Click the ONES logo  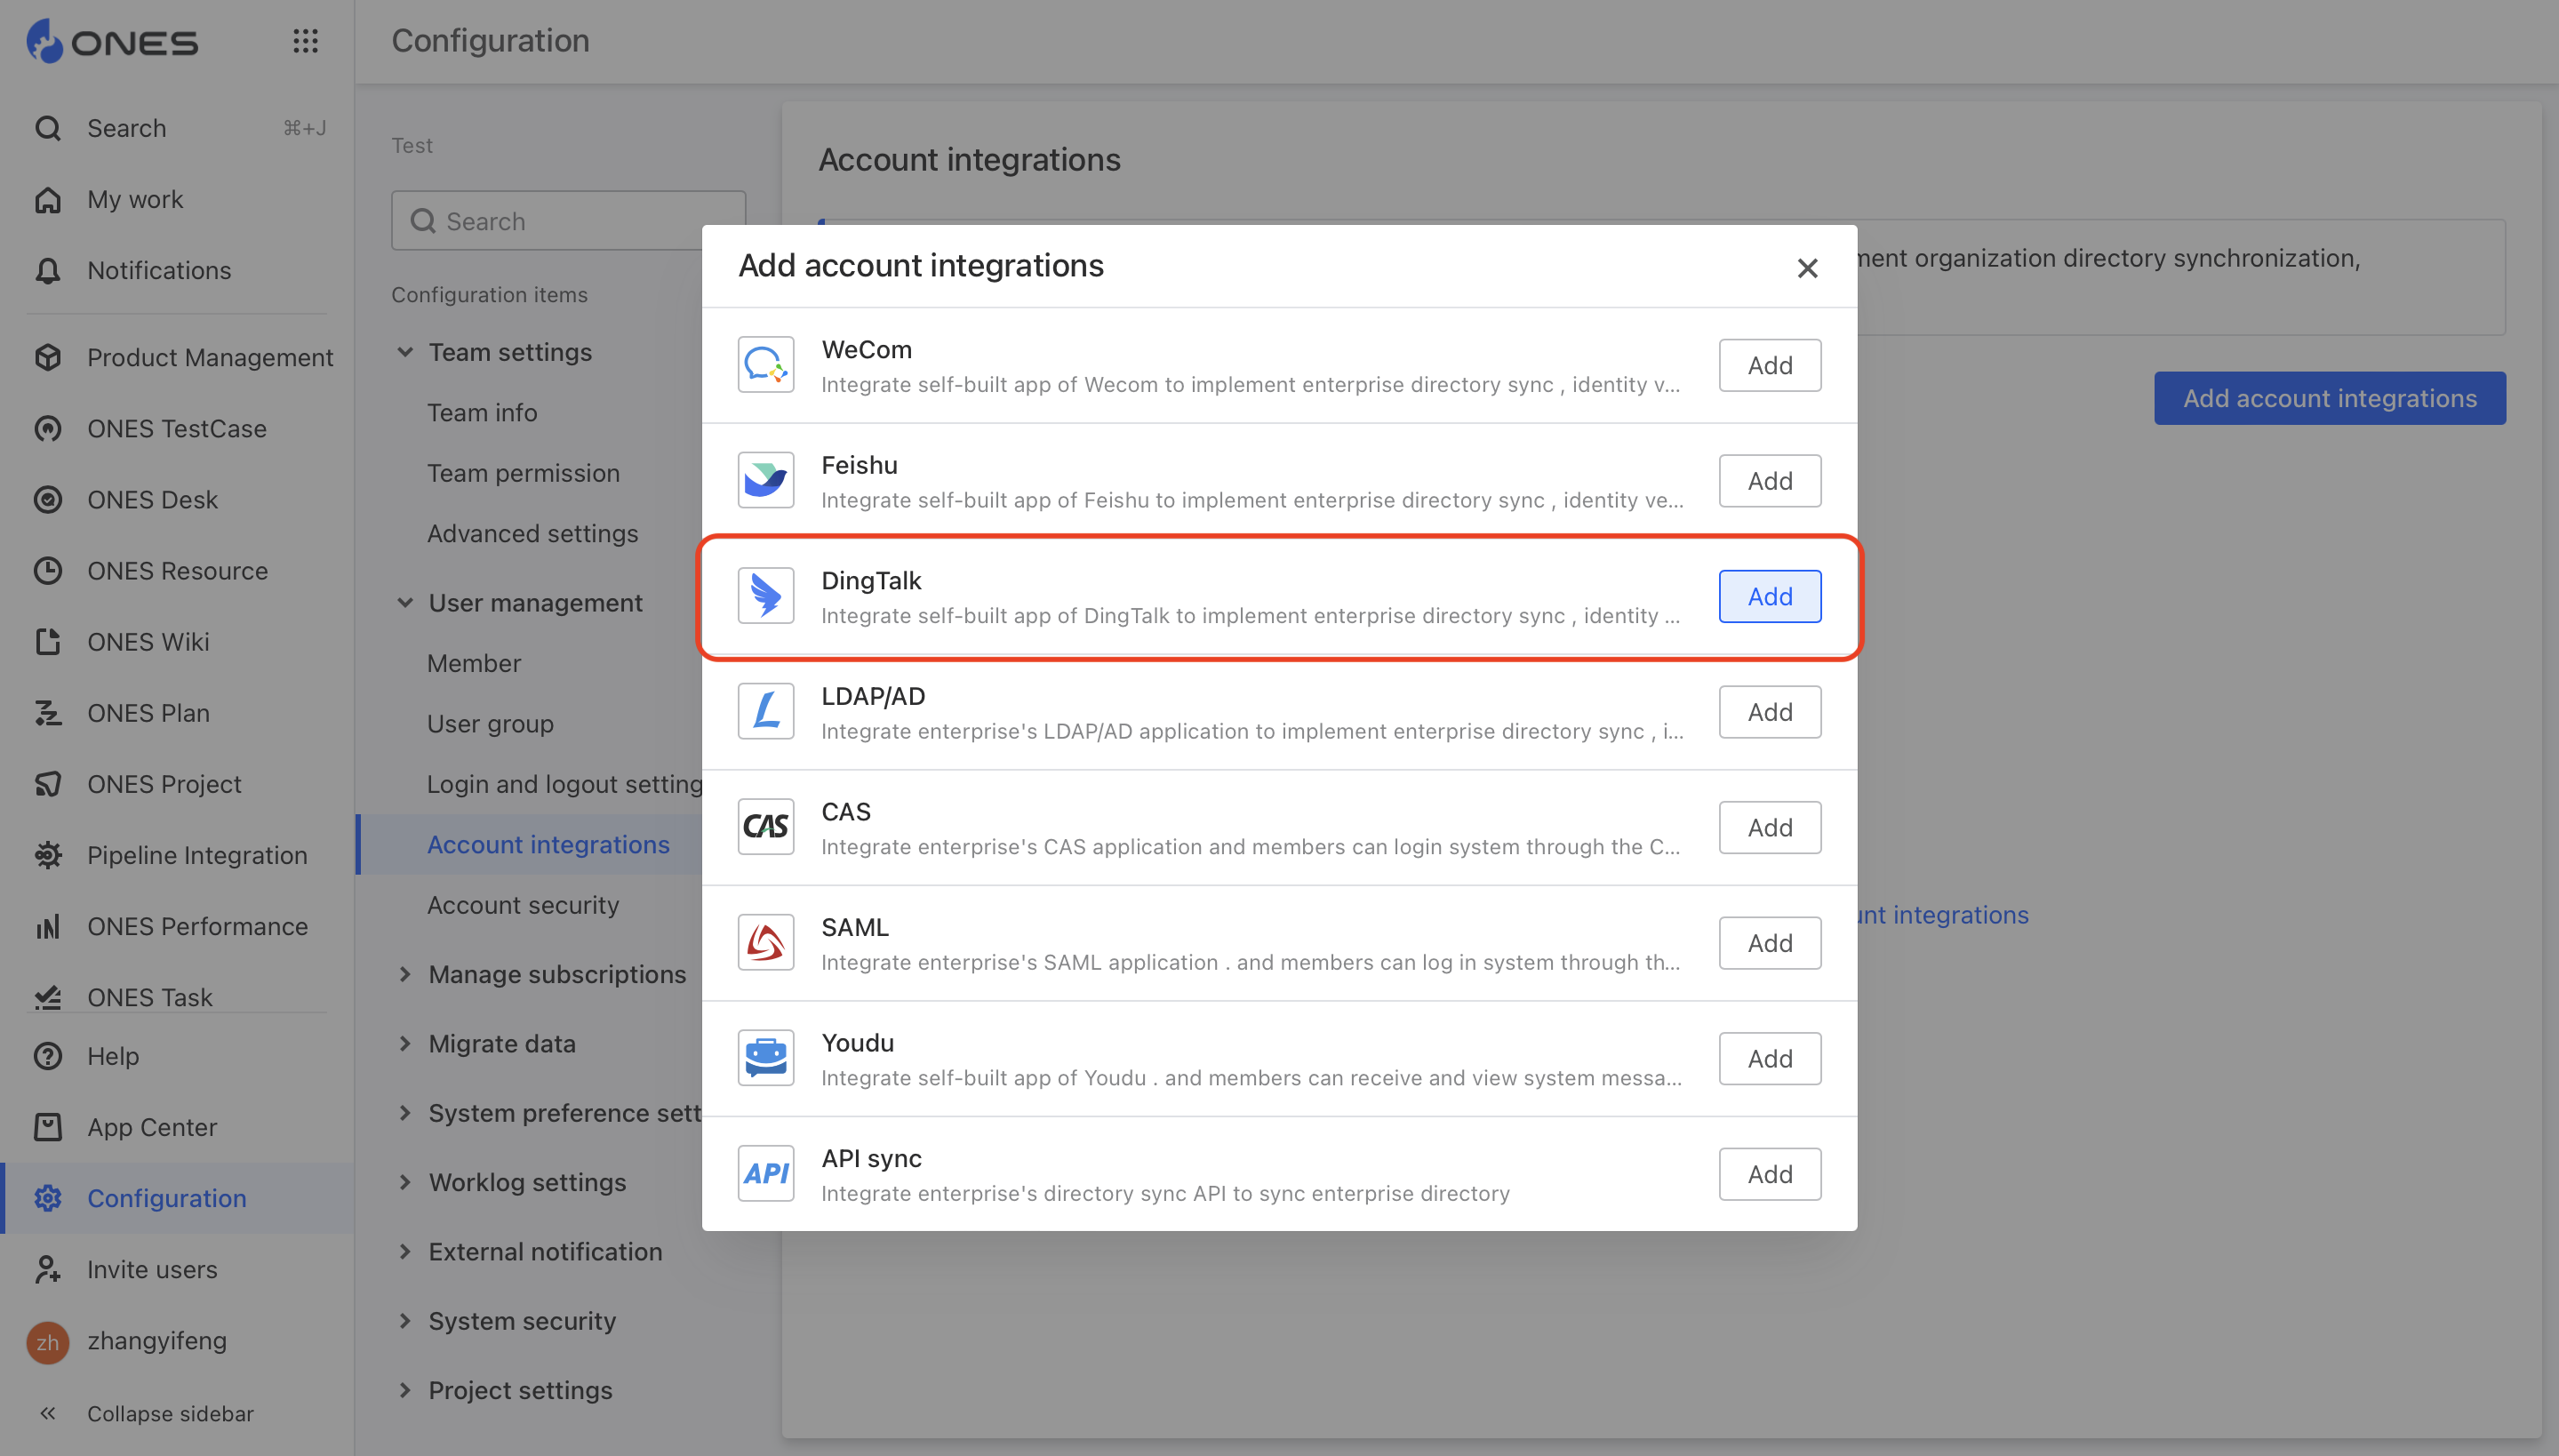point(113,42)
